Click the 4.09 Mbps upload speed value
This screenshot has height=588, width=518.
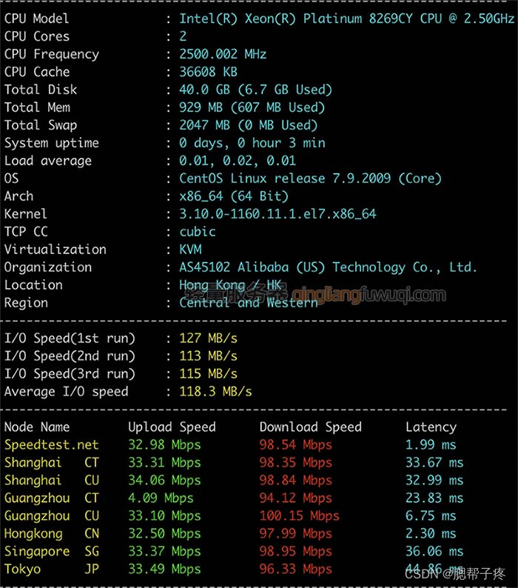point(160,498)
